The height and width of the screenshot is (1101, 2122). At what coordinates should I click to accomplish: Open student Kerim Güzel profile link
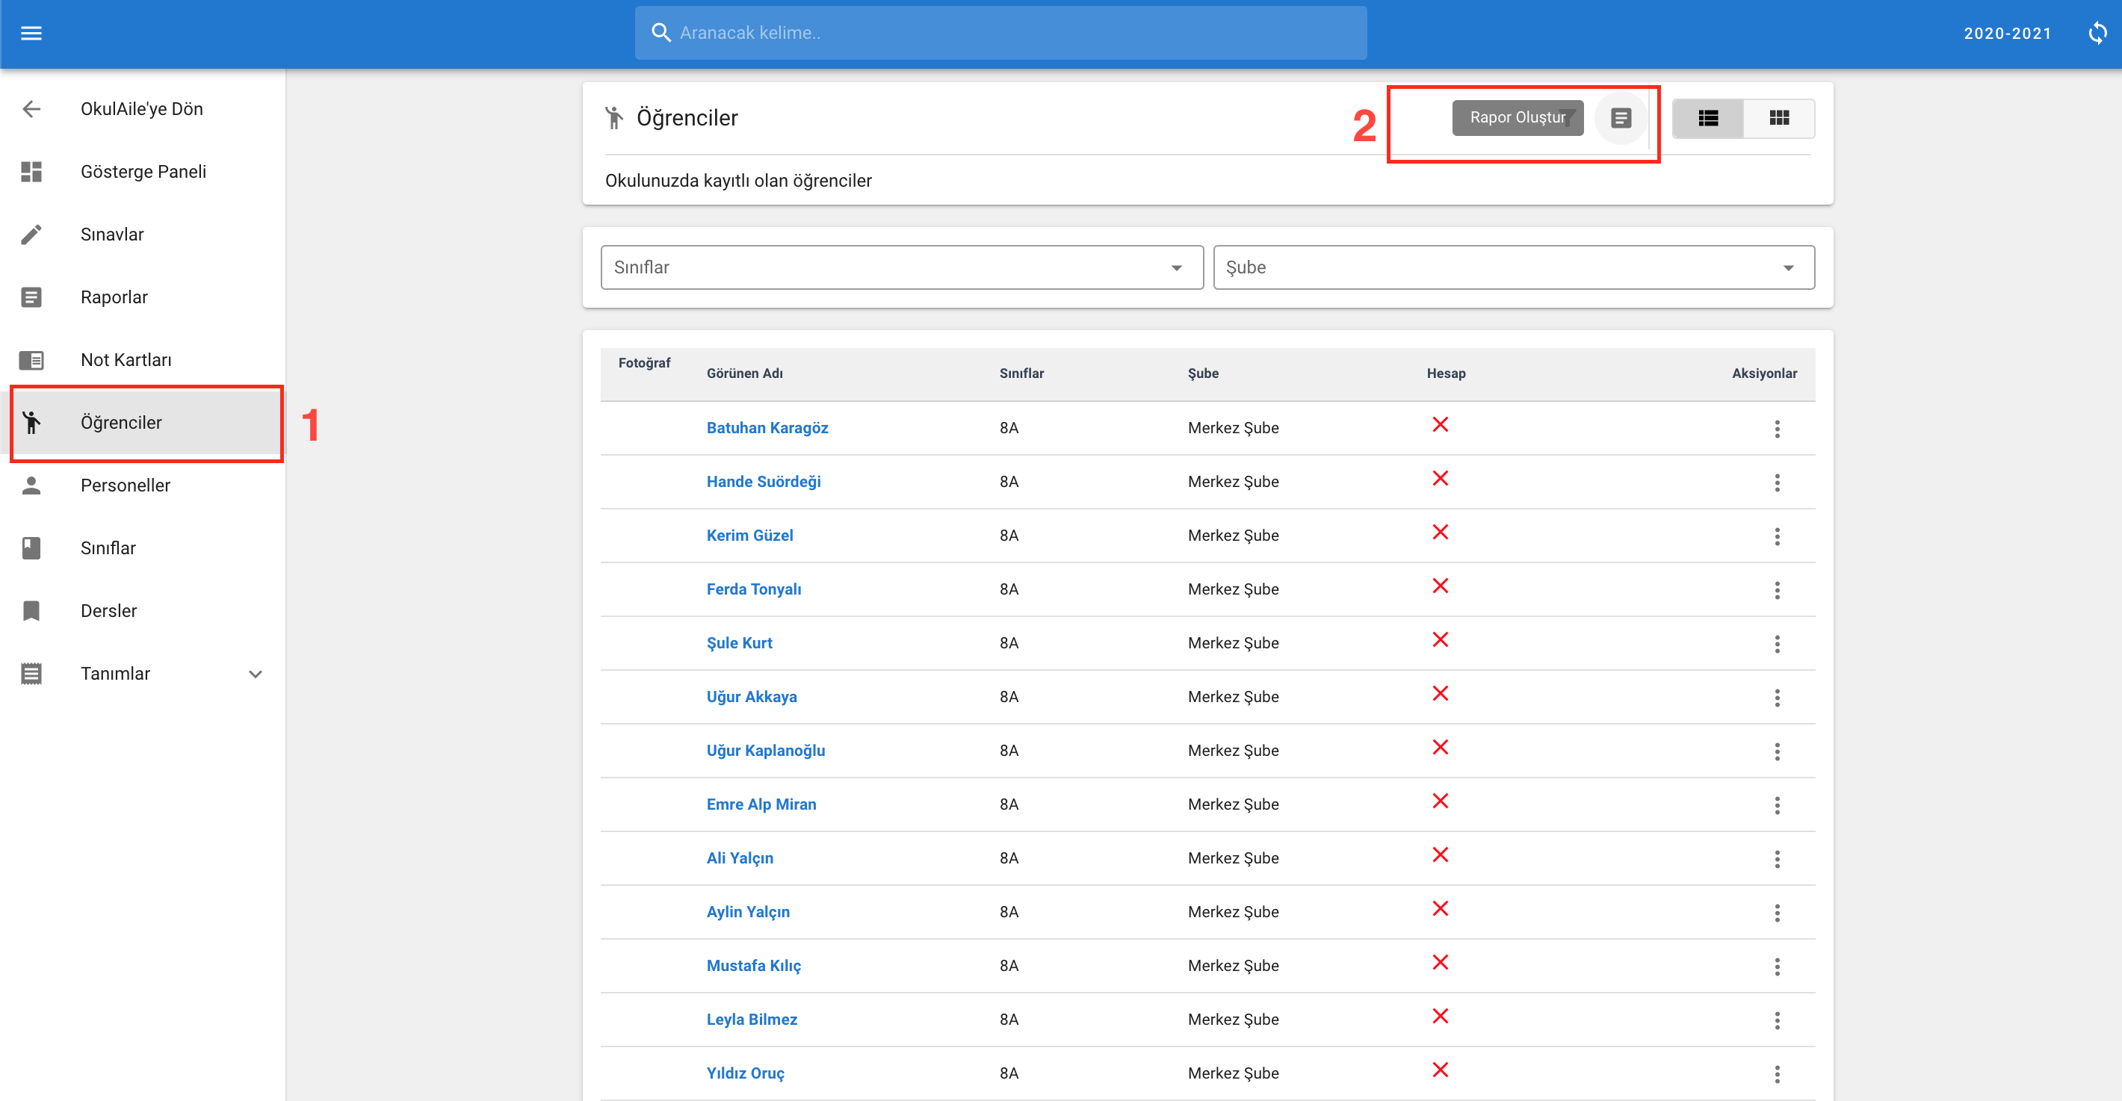tap(749, 536)
